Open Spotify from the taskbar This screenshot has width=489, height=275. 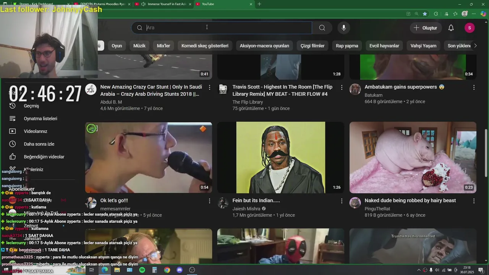tap(142, 270)
